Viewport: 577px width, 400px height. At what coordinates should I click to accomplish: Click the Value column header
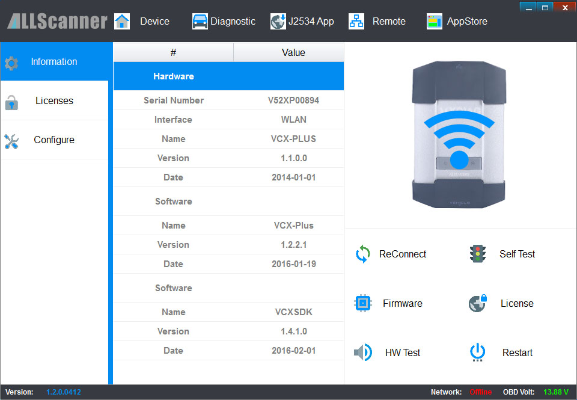[x=293, y=52]
